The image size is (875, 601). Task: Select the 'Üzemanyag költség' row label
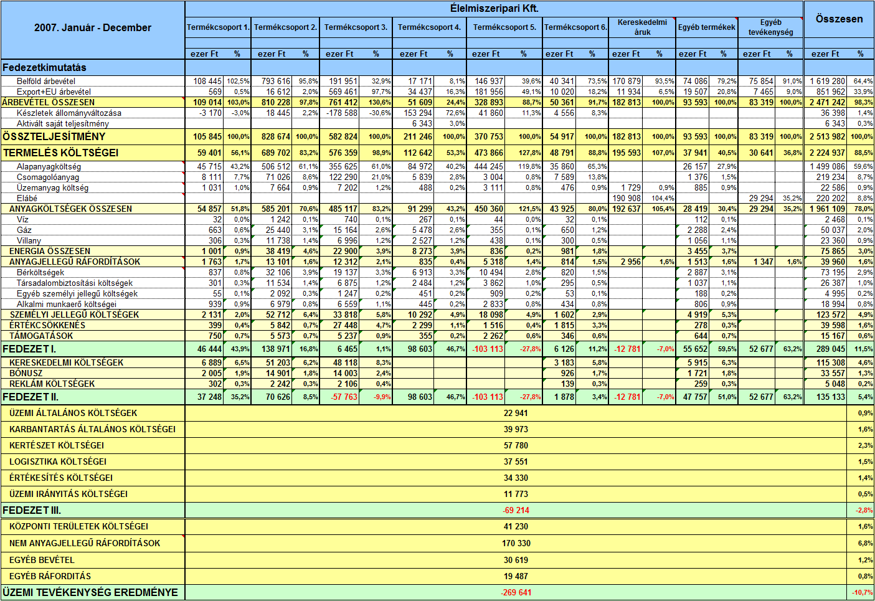point(52,188)
